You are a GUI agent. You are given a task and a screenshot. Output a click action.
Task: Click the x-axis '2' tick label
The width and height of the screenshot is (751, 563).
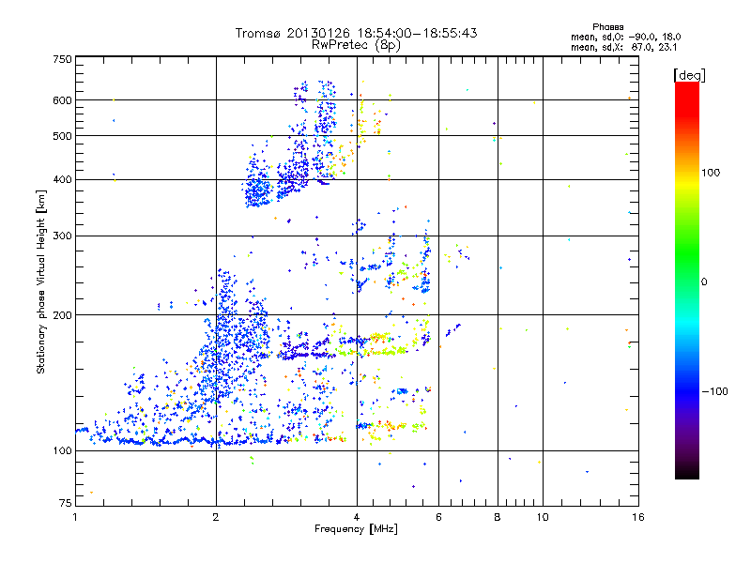[216, 517]
